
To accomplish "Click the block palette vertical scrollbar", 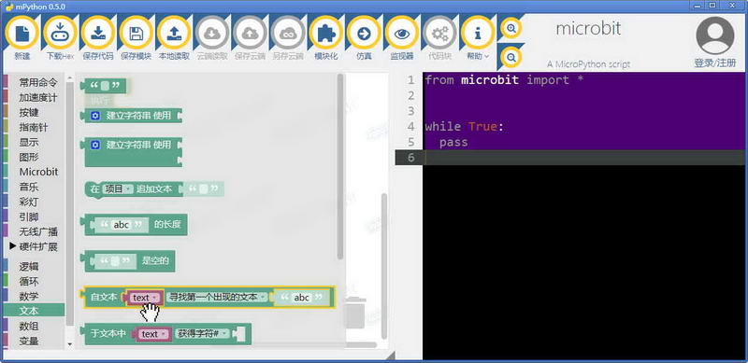I will (340, 167).
